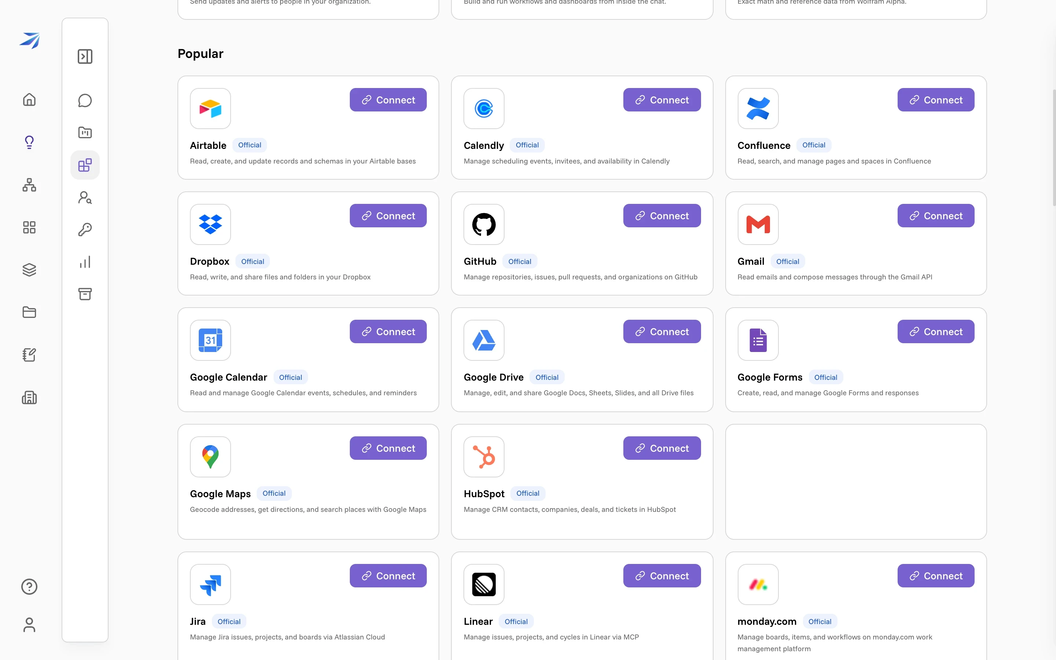Click the Official badge next to GitHub

520,261
